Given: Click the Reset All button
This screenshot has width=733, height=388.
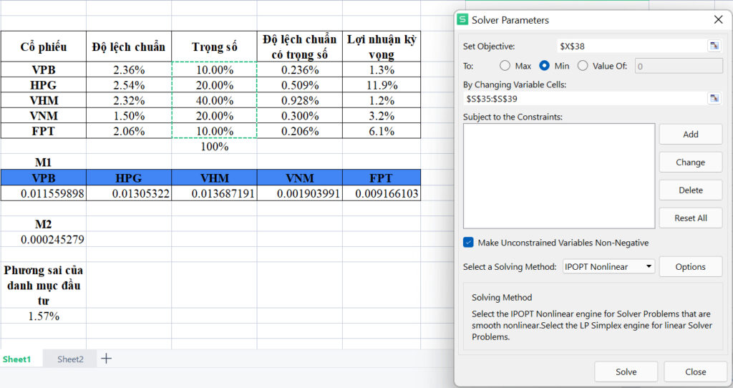Looking at the screenshot, I should [x=691, y=218].
